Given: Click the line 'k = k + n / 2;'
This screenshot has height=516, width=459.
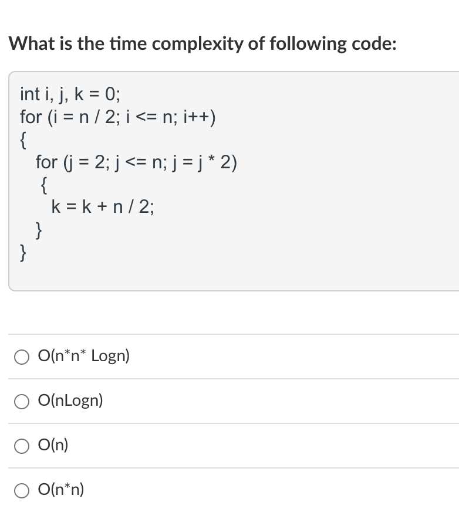Looking at the screenshot, I should tap(103, 208).
